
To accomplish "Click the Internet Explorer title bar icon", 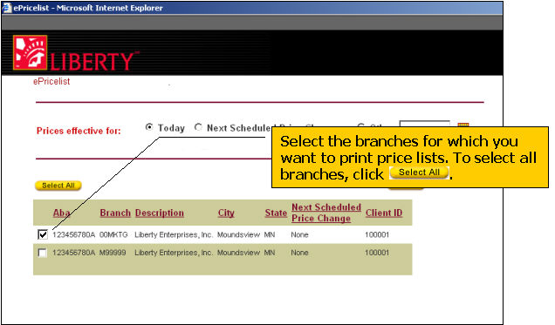I will (7, 8).
